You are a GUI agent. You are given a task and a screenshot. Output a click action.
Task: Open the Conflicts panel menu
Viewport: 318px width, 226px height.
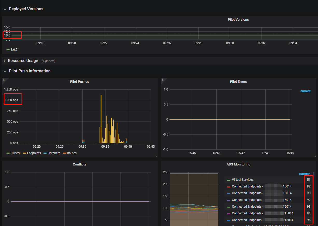pos(79,164)
